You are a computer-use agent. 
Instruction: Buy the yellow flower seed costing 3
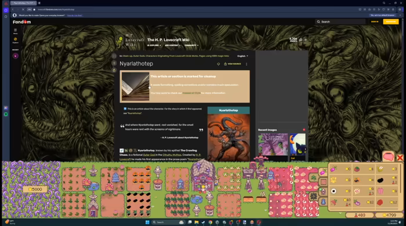340,180
